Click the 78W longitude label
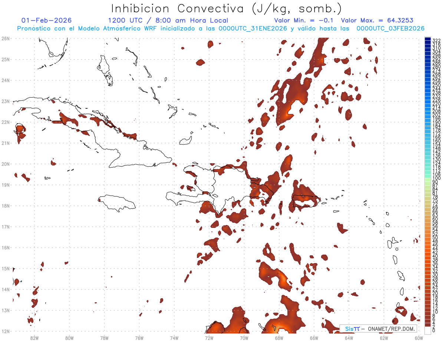This screenshot has height=343, width=445. pyautogui.click(x=104, y=338)
